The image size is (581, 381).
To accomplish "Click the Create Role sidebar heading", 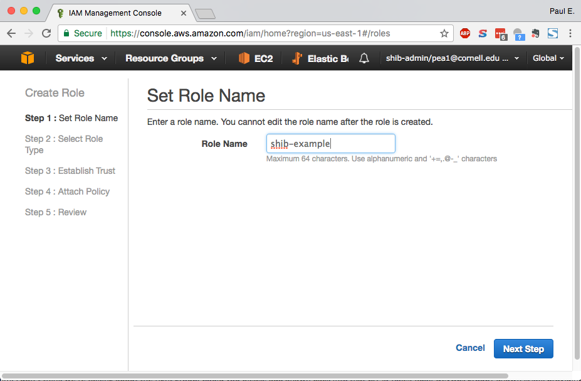I will (x=55, y=93).
